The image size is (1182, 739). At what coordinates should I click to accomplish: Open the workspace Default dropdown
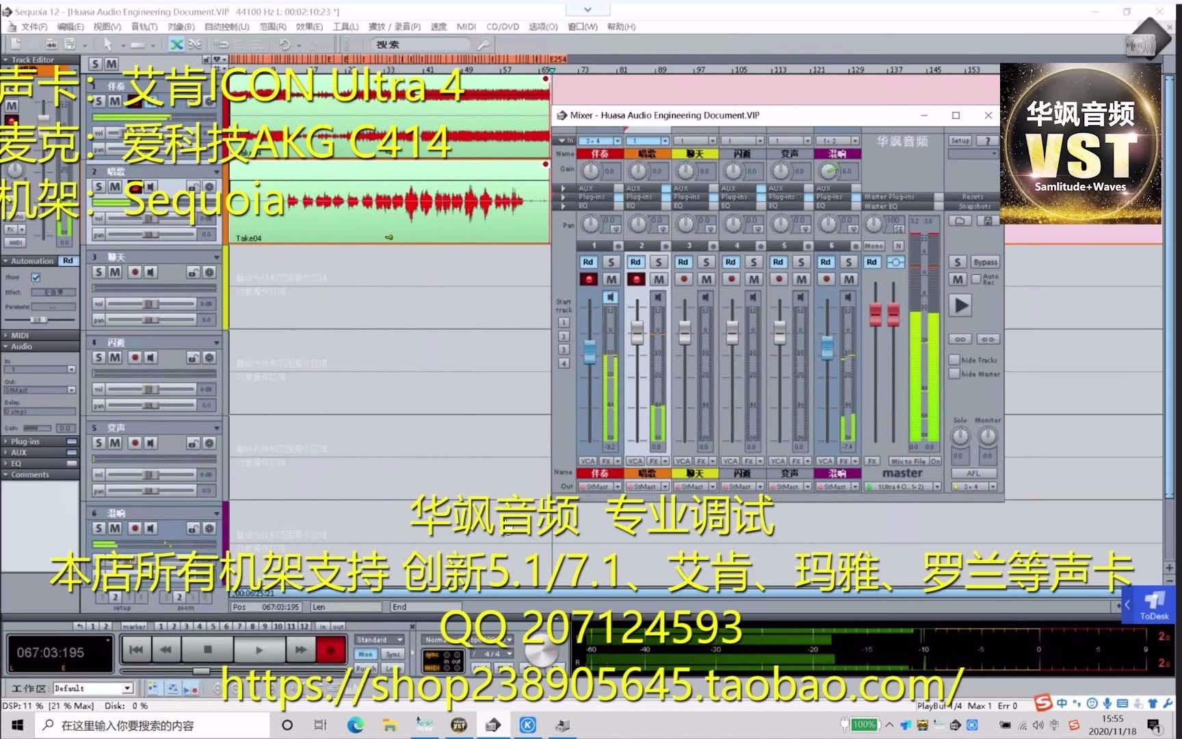click(127, 688)
